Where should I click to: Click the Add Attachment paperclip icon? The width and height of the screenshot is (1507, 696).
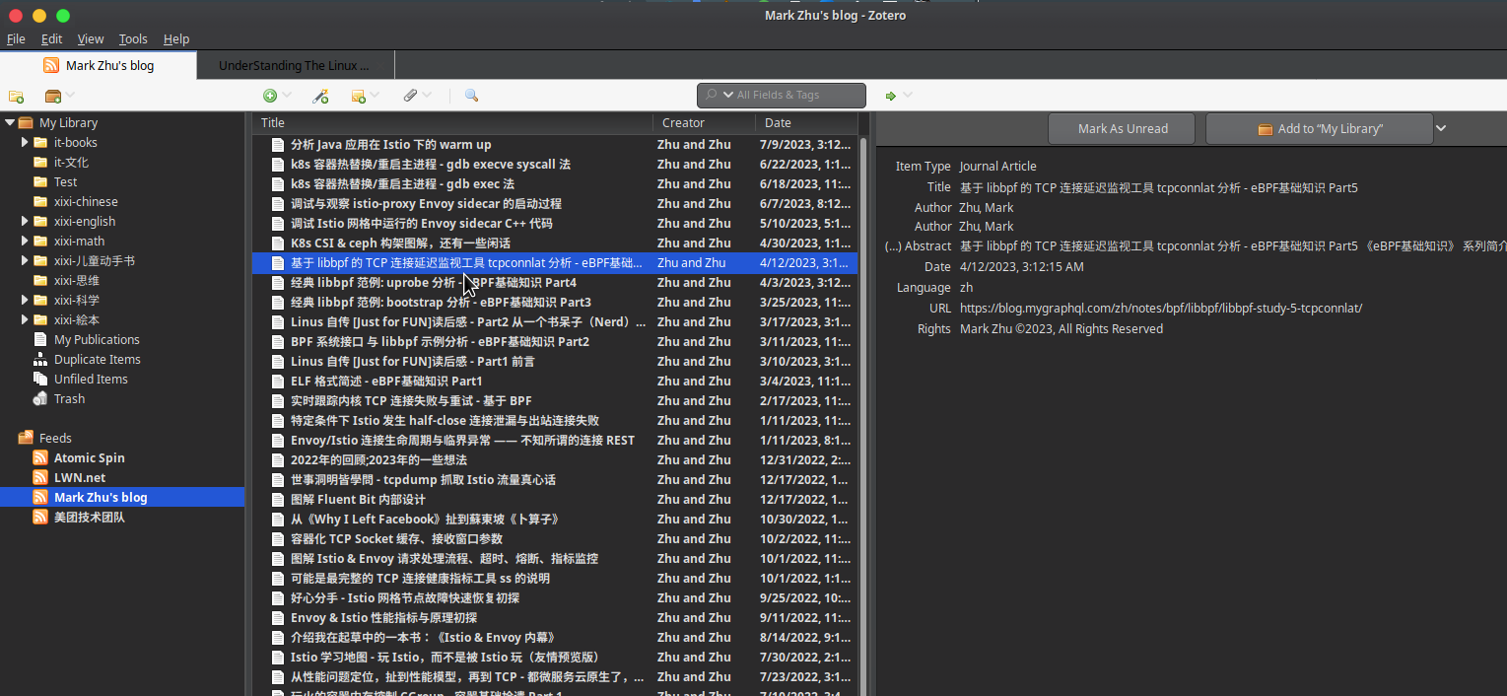point(410,96)
